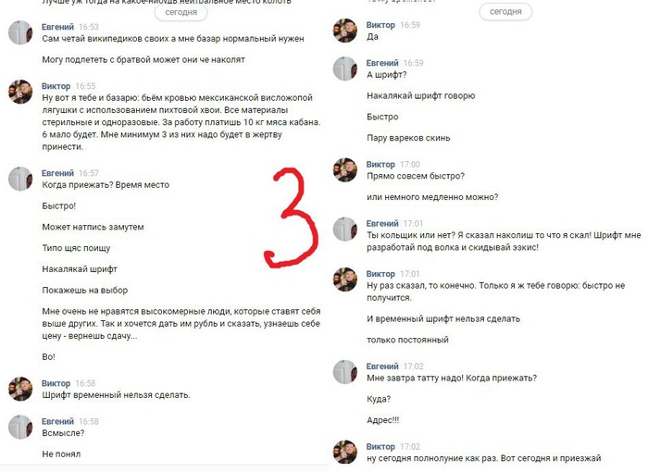
Task: Select the 'сегодня' date pill in left chat
Action: (181, 12)
